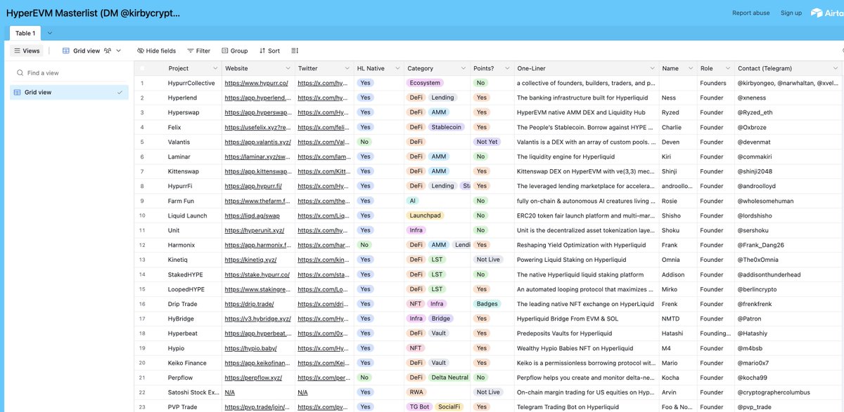Click the Airtable logo in top bar
844x412 pixels.
[827, 13]
